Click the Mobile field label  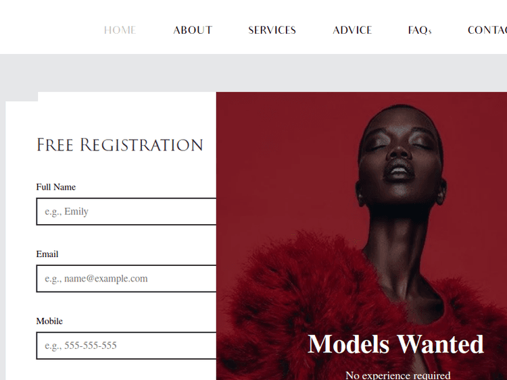tap(49, 321)
